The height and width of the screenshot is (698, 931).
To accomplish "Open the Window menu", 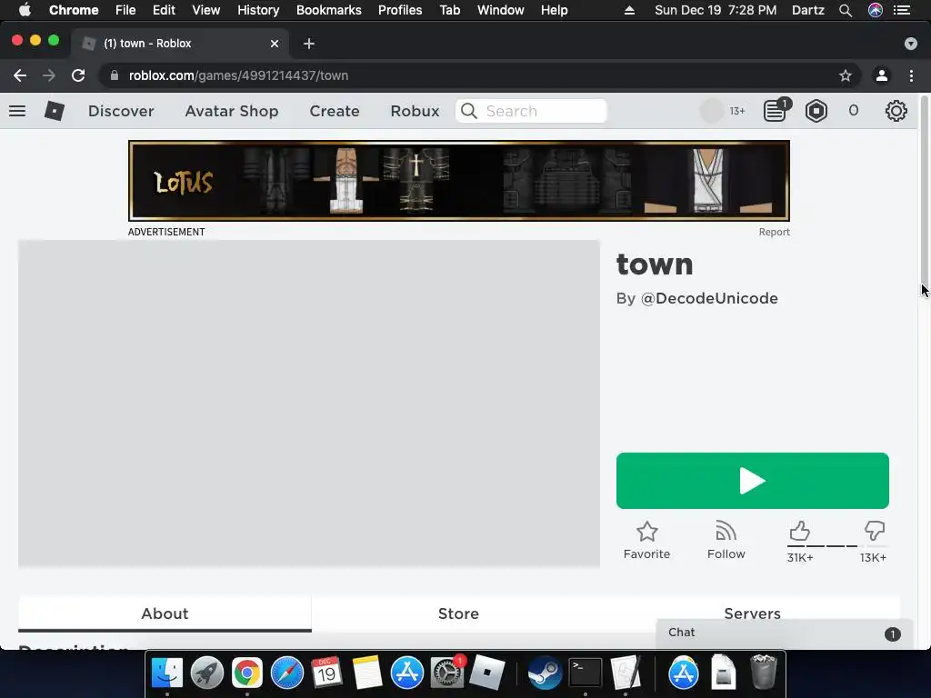I will (x=501, y=10).
